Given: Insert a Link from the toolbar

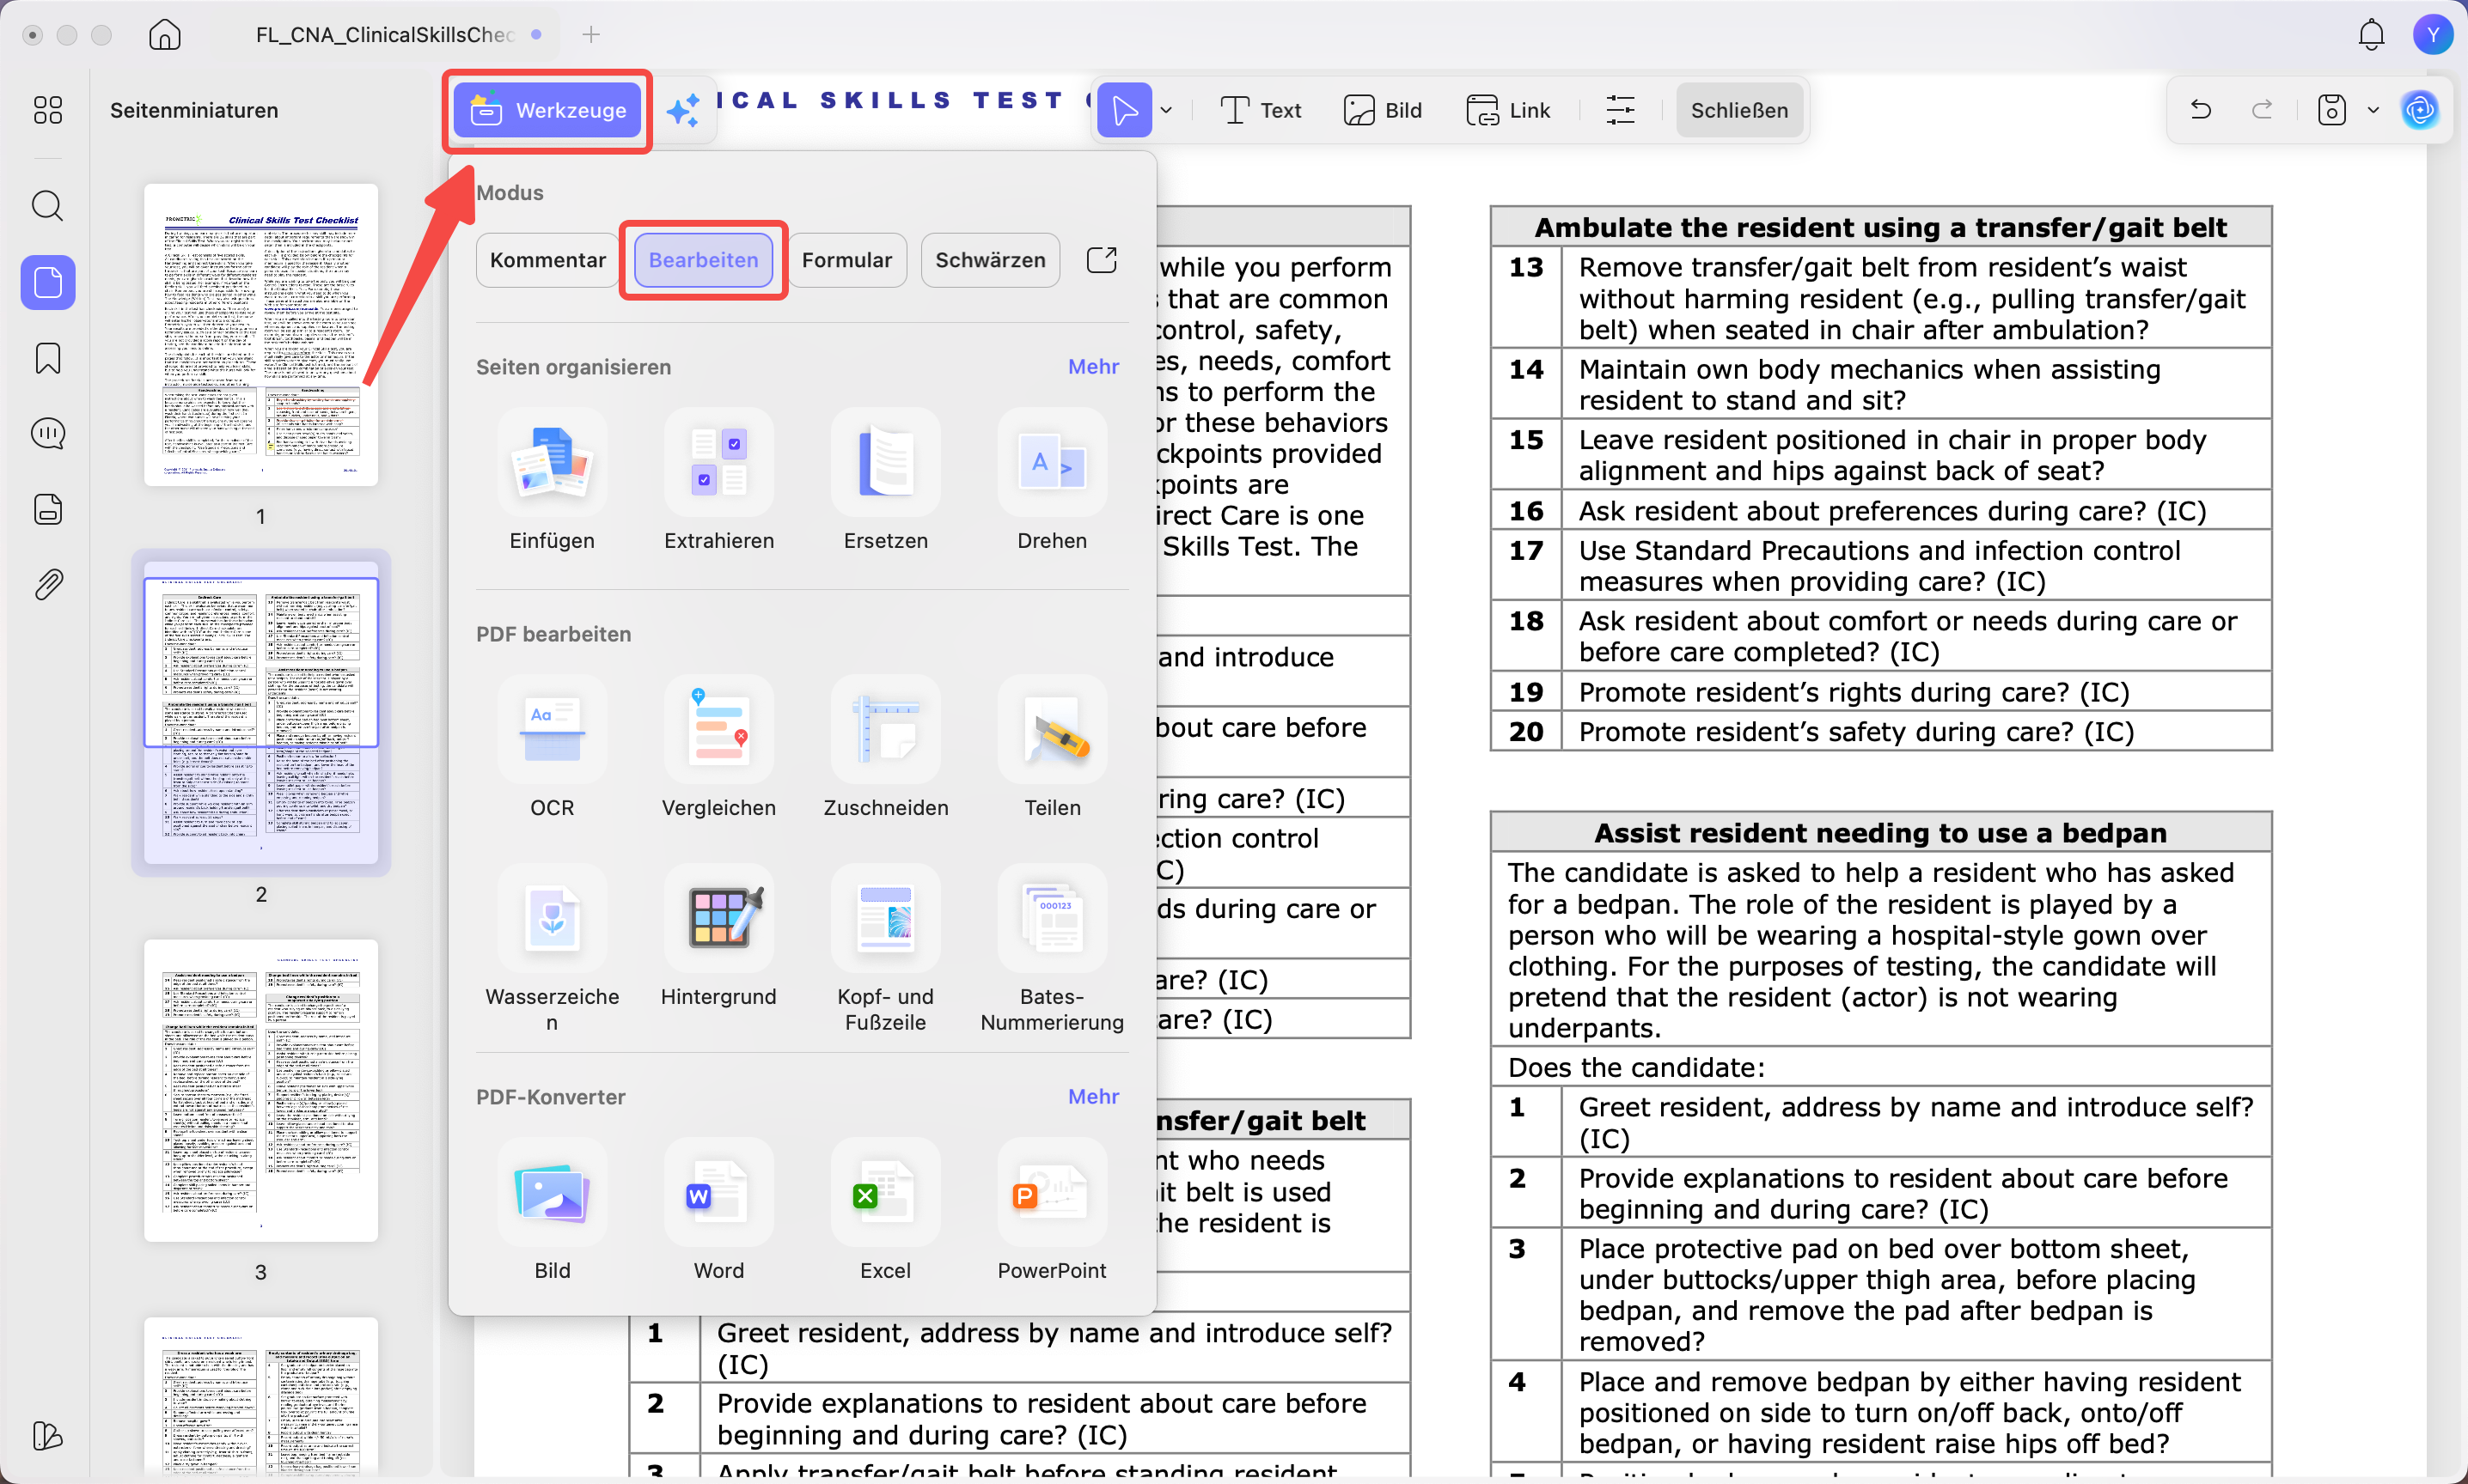Looking at the screenshot, I should pos(1507,110).
